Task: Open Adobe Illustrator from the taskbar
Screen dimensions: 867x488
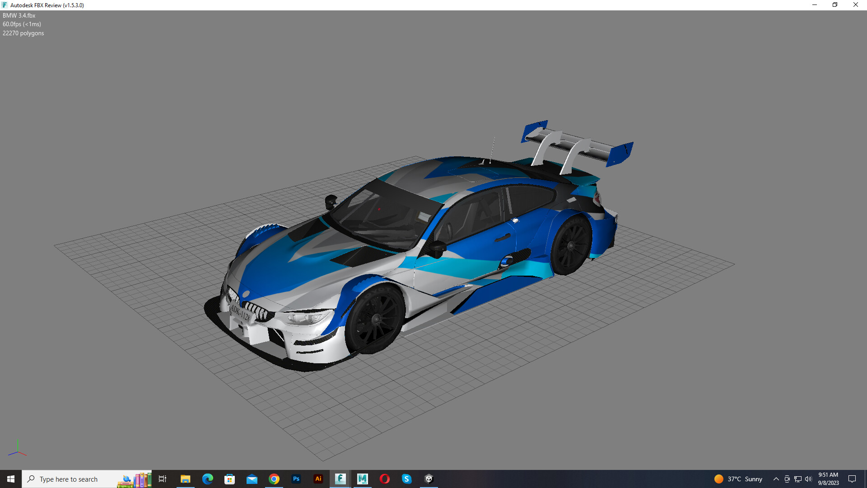Action: [318, 479]
